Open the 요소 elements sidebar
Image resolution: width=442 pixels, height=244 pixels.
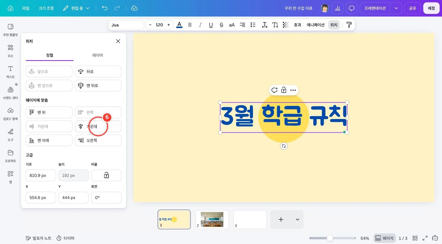(x=10, y=51)
